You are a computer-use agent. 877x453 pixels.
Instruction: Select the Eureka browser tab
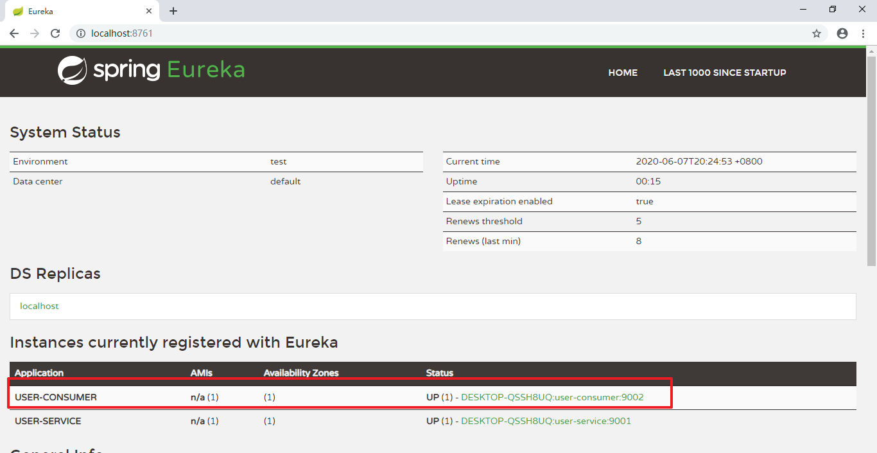[x=81, y=12]
